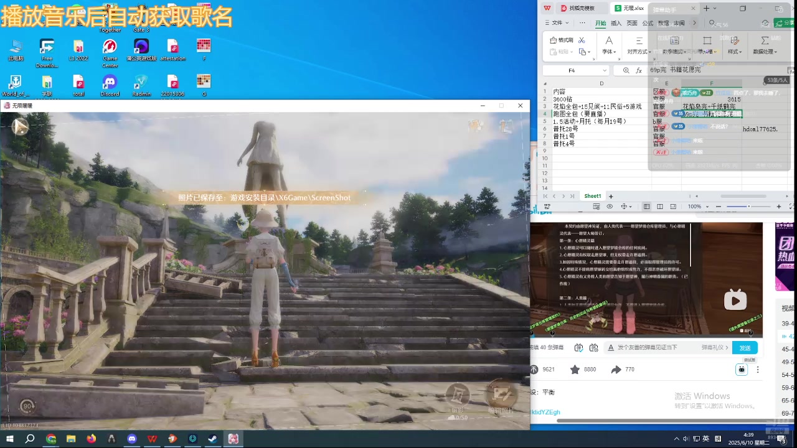Open the 编辑照片 edit-photo button in game
797x448 pixels.
pyautogui.click(x=502, y=396)
